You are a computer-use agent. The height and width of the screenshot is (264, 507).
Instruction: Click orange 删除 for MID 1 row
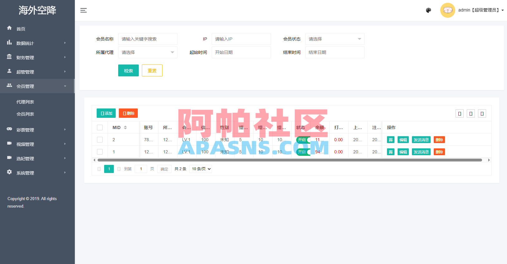pyautogui.click(x=439, y=152)
